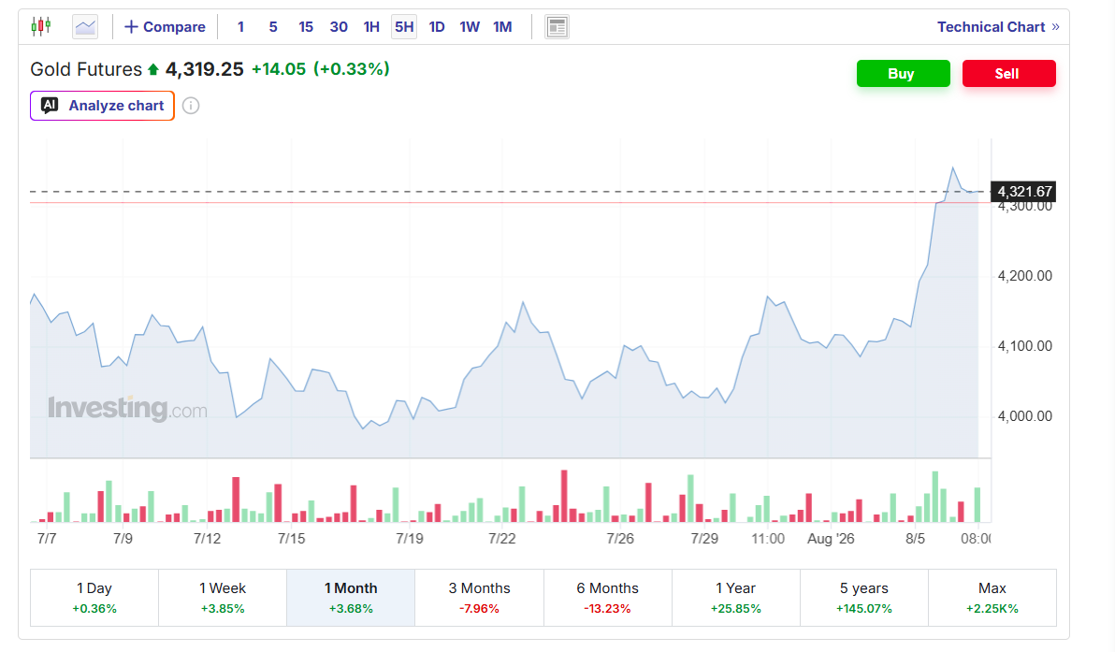Click the green up arrow near Gold Futures
This screenshot has height=652, width=1115.
(x=152, y=69)
